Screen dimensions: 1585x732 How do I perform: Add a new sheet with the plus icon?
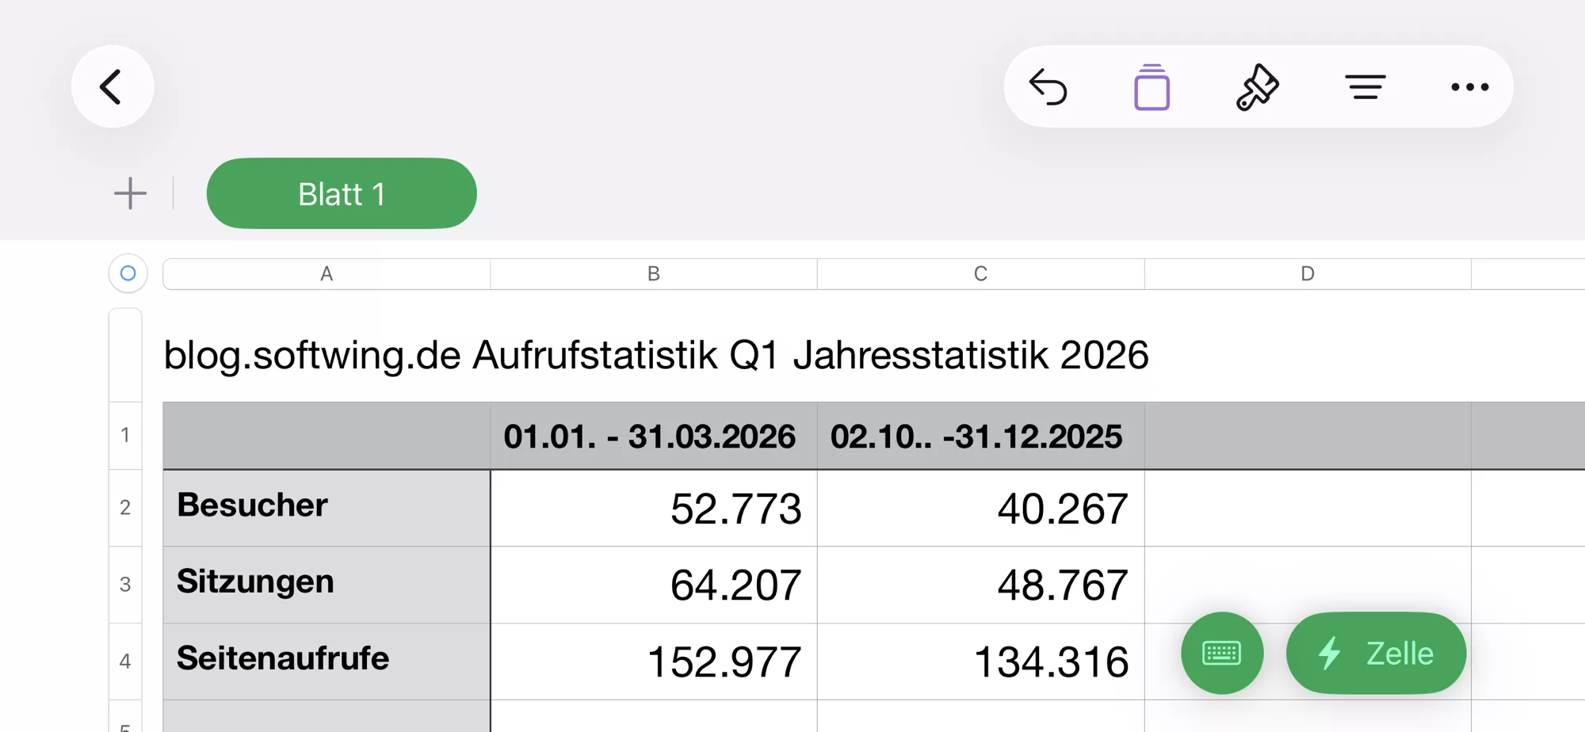pyautogui.click(x=130, y=193)
